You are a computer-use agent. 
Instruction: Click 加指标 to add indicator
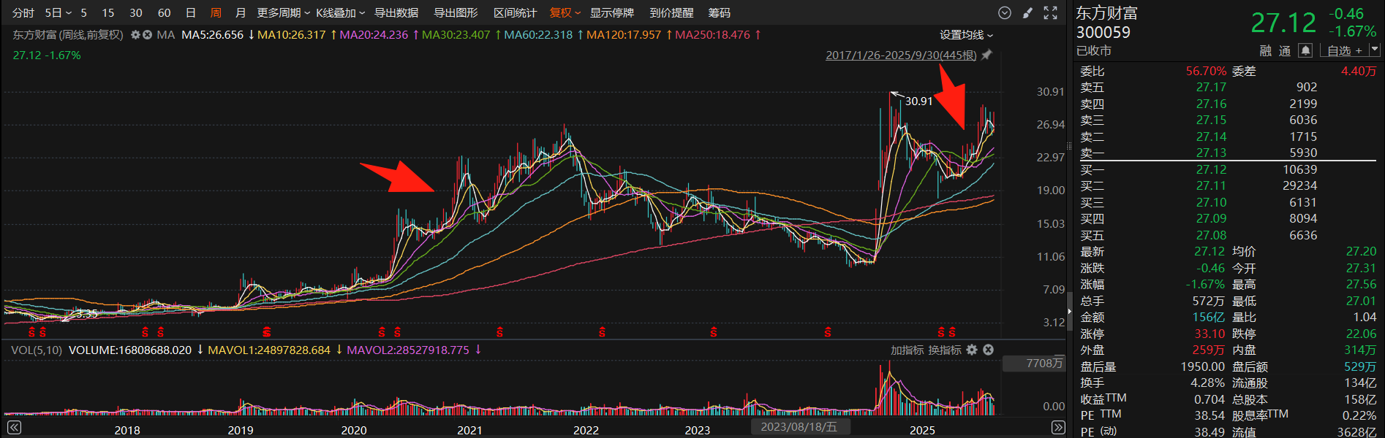click(907, 350)
